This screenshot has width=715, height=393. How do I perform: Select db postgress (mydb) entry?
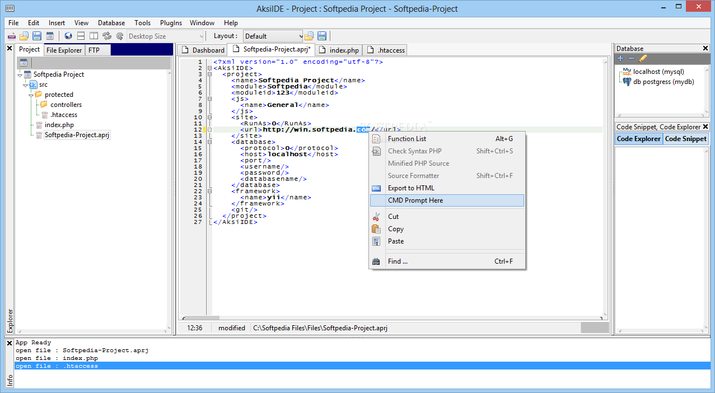(663, 82)
